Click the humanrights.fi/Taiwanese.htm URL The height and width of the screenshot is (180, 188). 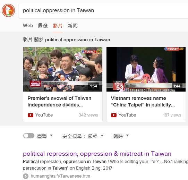pos(60,176)
